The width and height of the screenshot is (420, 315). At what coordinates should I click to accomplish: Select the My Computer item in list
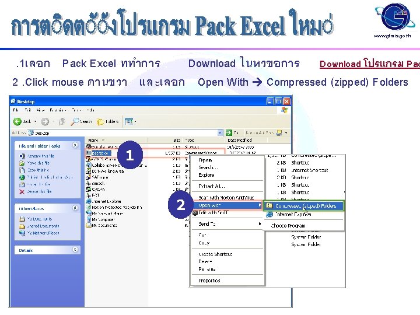[101, 219]
